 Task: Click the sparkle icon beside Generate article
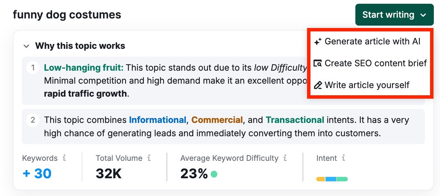pos(318,42)
